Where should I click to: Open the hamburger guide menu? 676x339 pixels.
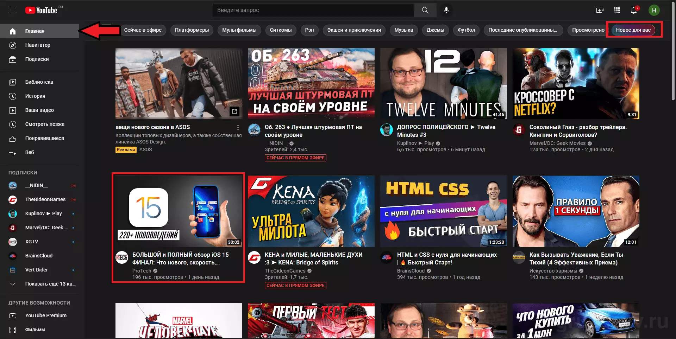(x=13, y=10)
